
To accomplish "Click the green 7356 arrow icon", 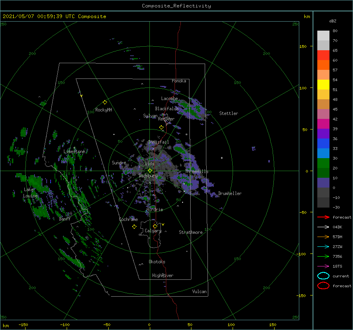I will point(323,256).
